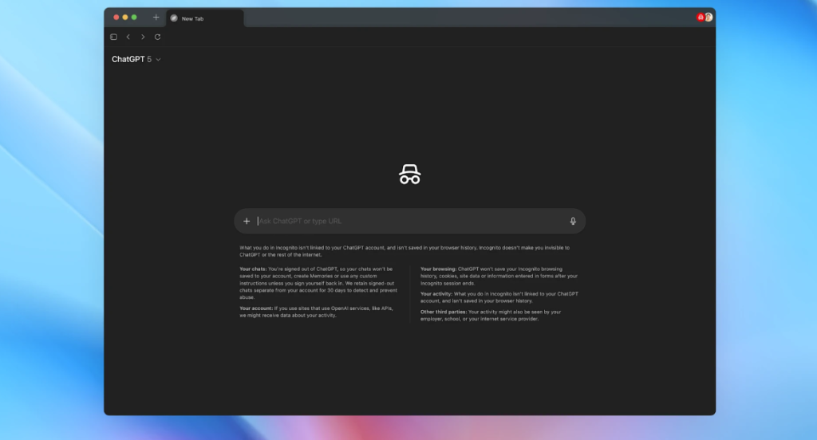This screenshot has width=817, height=440.
Task: Maximize the window with green button
Action: [x=134, y=18]
